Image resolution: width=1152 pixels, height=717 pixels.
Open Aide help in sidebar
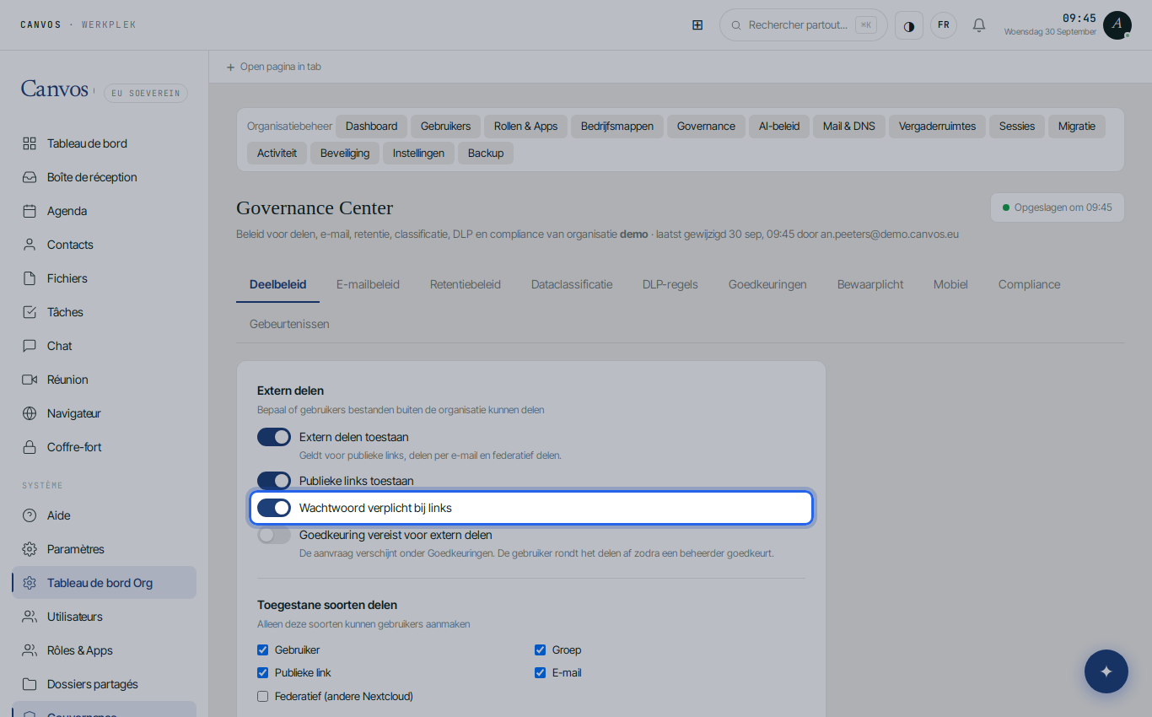[105, 515]
